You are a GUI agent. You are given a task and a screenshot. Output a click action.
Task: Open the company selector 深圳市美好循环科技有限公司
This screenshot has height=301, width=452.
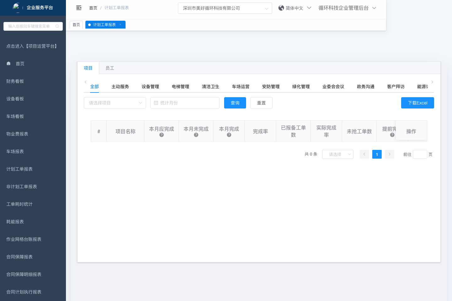point(225,8)
